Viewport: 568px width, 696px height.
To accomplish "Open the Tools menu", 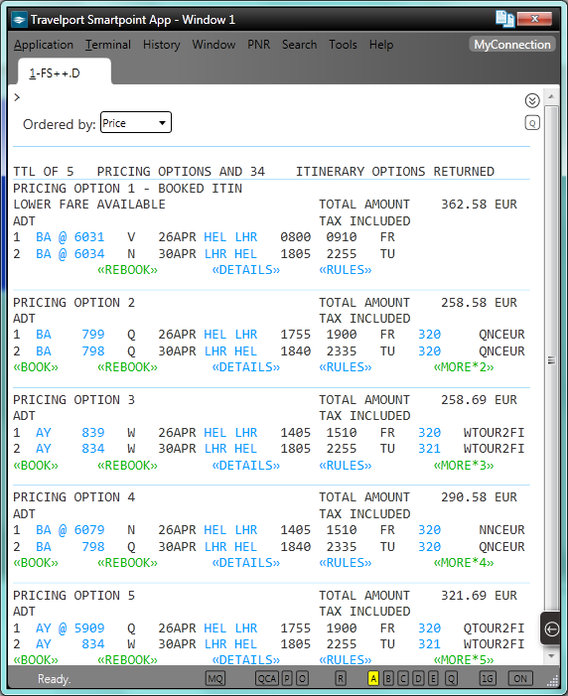I will point(343,45).
